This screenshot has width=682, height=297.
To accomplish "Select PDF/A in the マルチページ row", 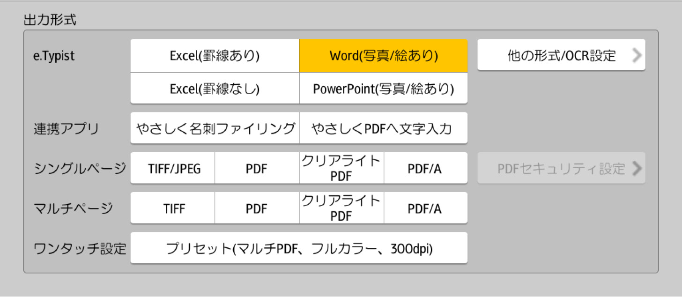I will pos(425,208).
